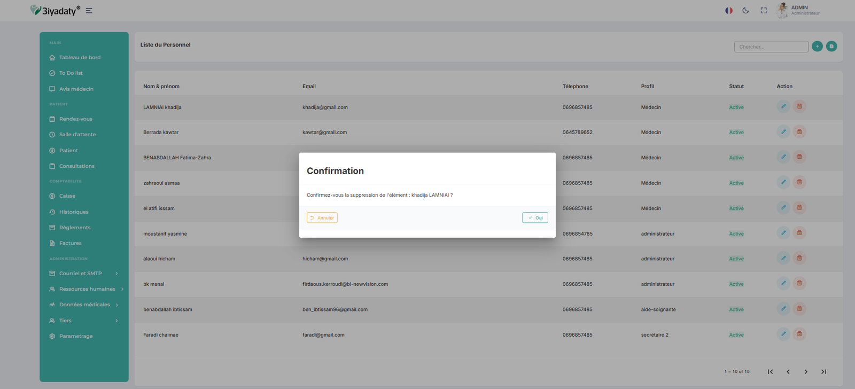Go to the next page of results
This screenshot has width=855, height=389.
tap(806, 371)
